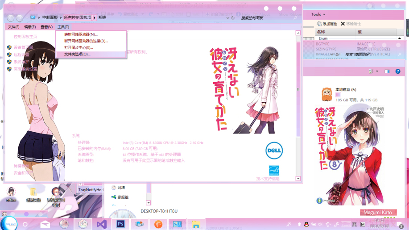This screenshot has width=409, height=230.
Task: Switch to the TrayNotifyHo tab
Action: pyautogui.click(x=90, y=190)
